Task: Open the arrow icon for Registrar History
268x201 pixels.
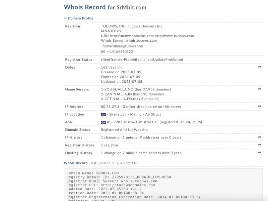Action: (x=259, y=145)
